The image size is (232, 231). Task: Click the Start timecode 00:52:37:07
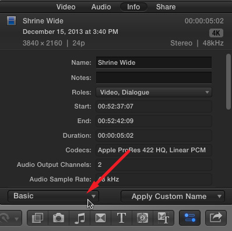click(154, 106)
